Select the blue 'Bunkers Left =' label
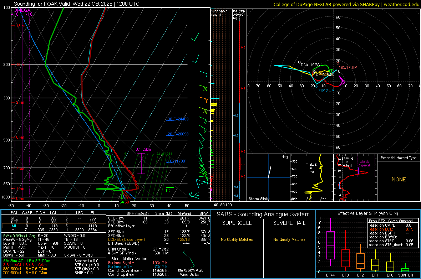Screen dimensions: 421x279 [x=120, y=267]
